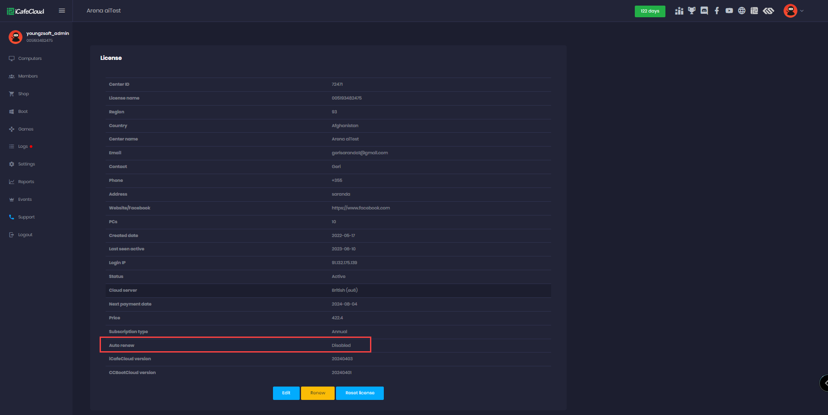This screenshot has height=415, width=828.
Task: Open Logs in the sidebar
Action: click(23, 147)
